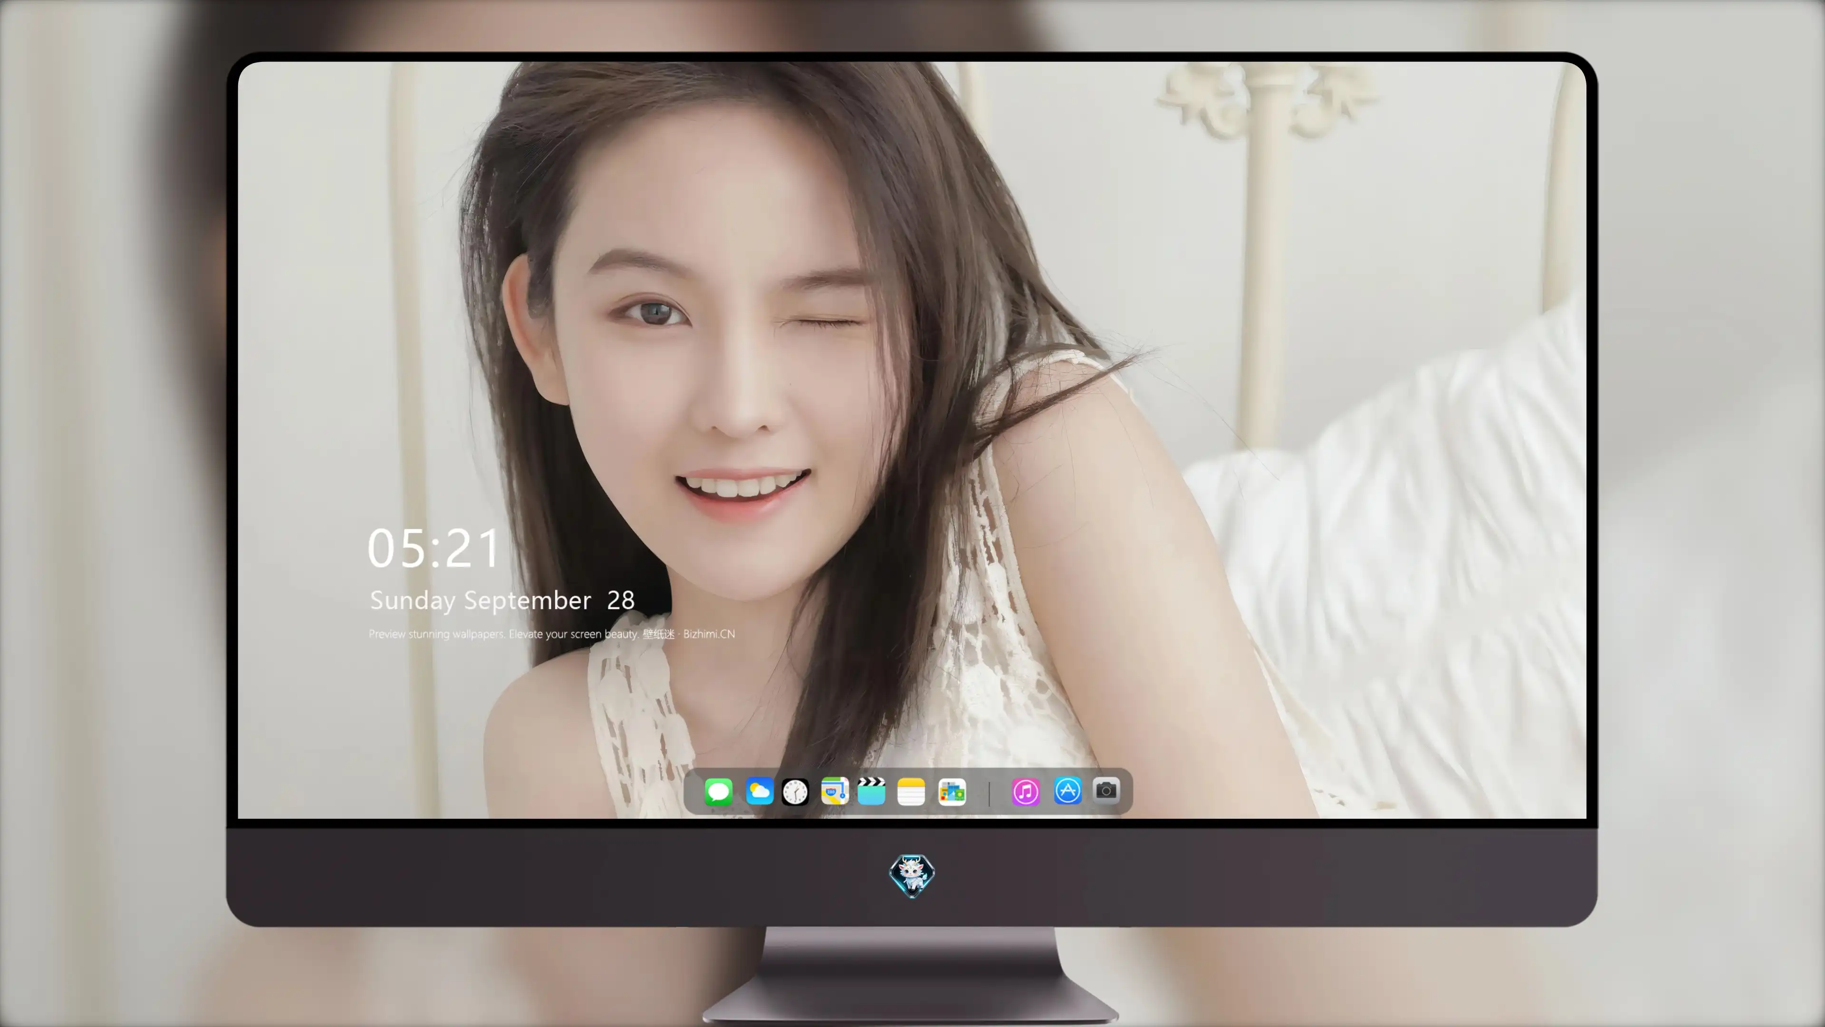Open the pink iTunes music app
The width and height of the screenshot is (1825, 1027).
pos(1026,792)
